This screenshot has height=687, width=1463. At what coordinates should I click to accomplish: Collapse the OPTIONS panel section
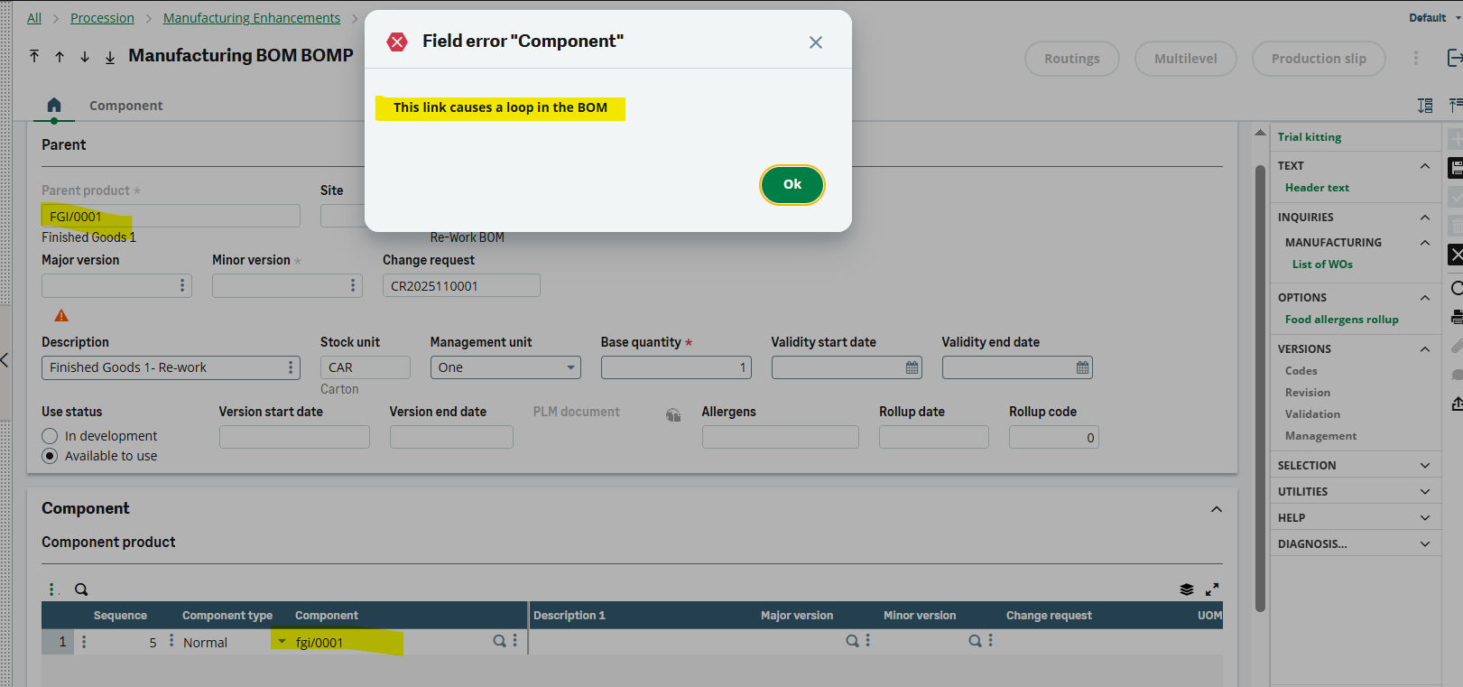(x=1425, y=298)
